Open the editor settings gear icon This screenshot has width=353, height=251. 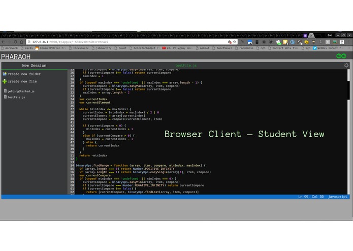346,65
